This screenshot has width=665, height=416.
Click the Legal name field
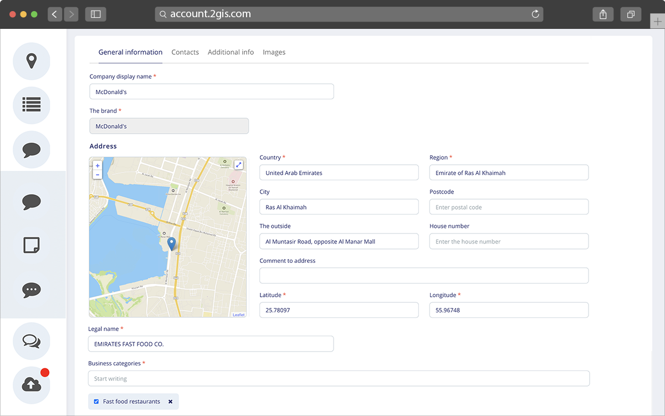(211, 344)
